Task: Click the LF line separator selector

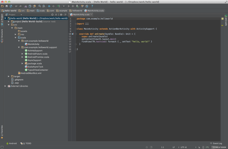Action: pos(174,147)
